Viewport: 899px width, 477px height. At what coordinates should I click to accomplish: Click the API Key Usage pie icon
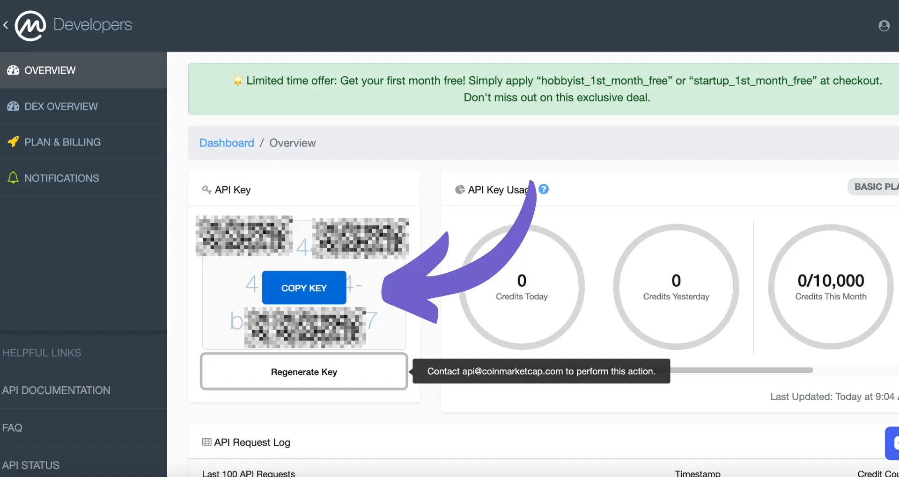coord(460,189)
